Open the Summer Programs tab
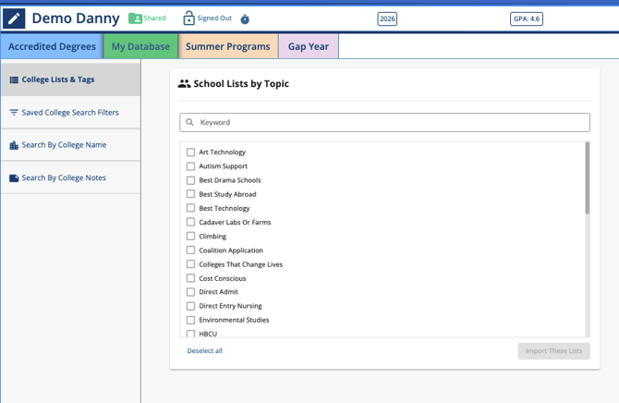This screenshot has height=403, width=619. point(228,46)
